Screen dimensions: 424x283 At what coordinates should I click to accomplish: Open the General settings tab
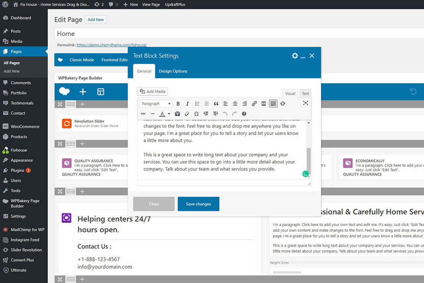[x=144, y=71]
